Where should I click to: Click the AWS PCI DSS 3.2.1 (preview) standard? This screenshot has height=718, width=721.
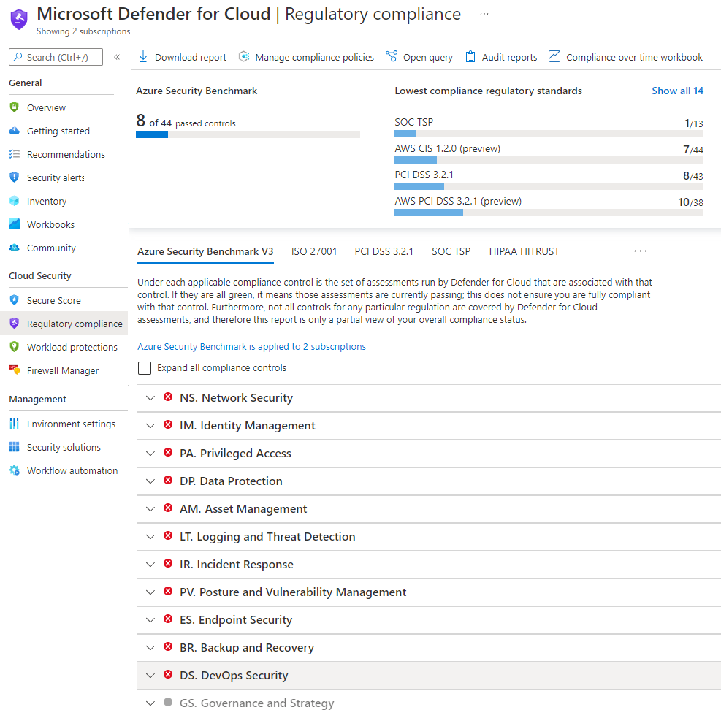coord(458,201)
